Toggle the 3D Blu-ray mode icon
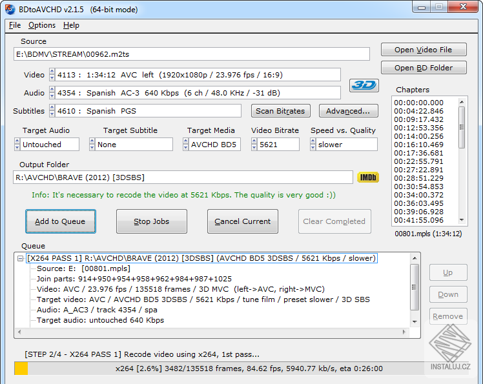Viewport: 483px width, 384px height. (x=364, y=85)
